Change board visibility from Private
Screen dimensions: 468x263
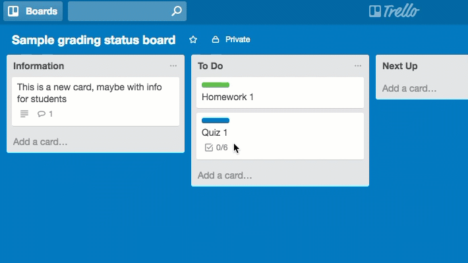point(231,40)
